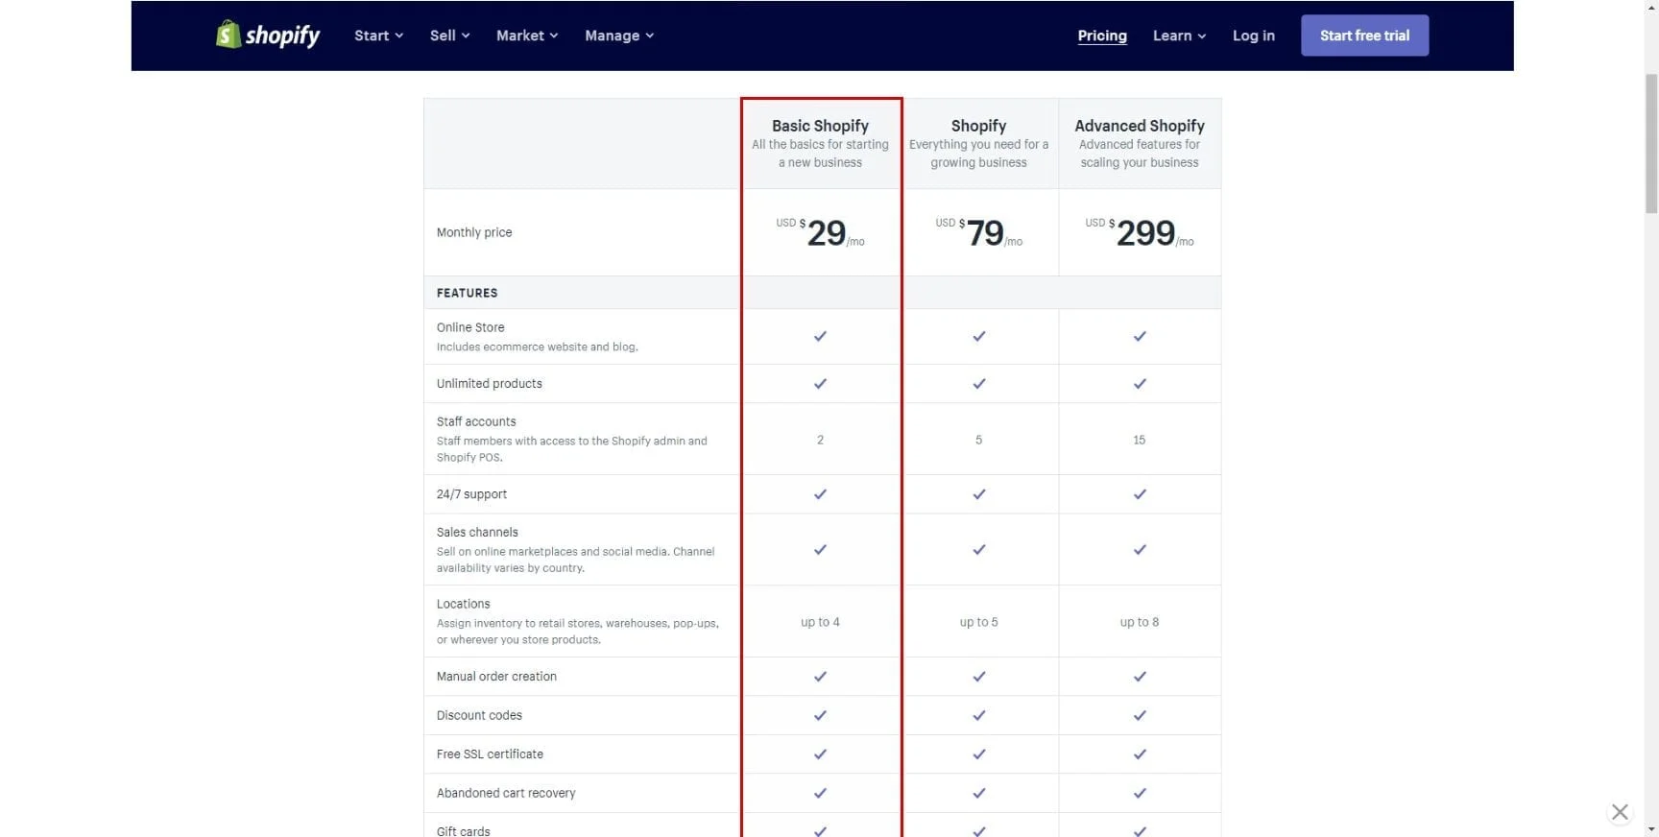Click the Staff accounts feature label
Screen dimensions: 1659x837
476,421
